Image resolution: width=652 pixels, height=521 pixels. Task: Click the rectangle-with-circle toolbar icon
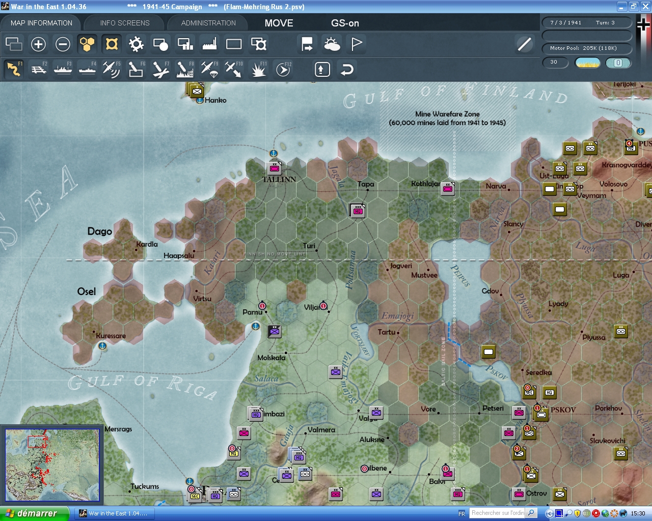[160, 44]
